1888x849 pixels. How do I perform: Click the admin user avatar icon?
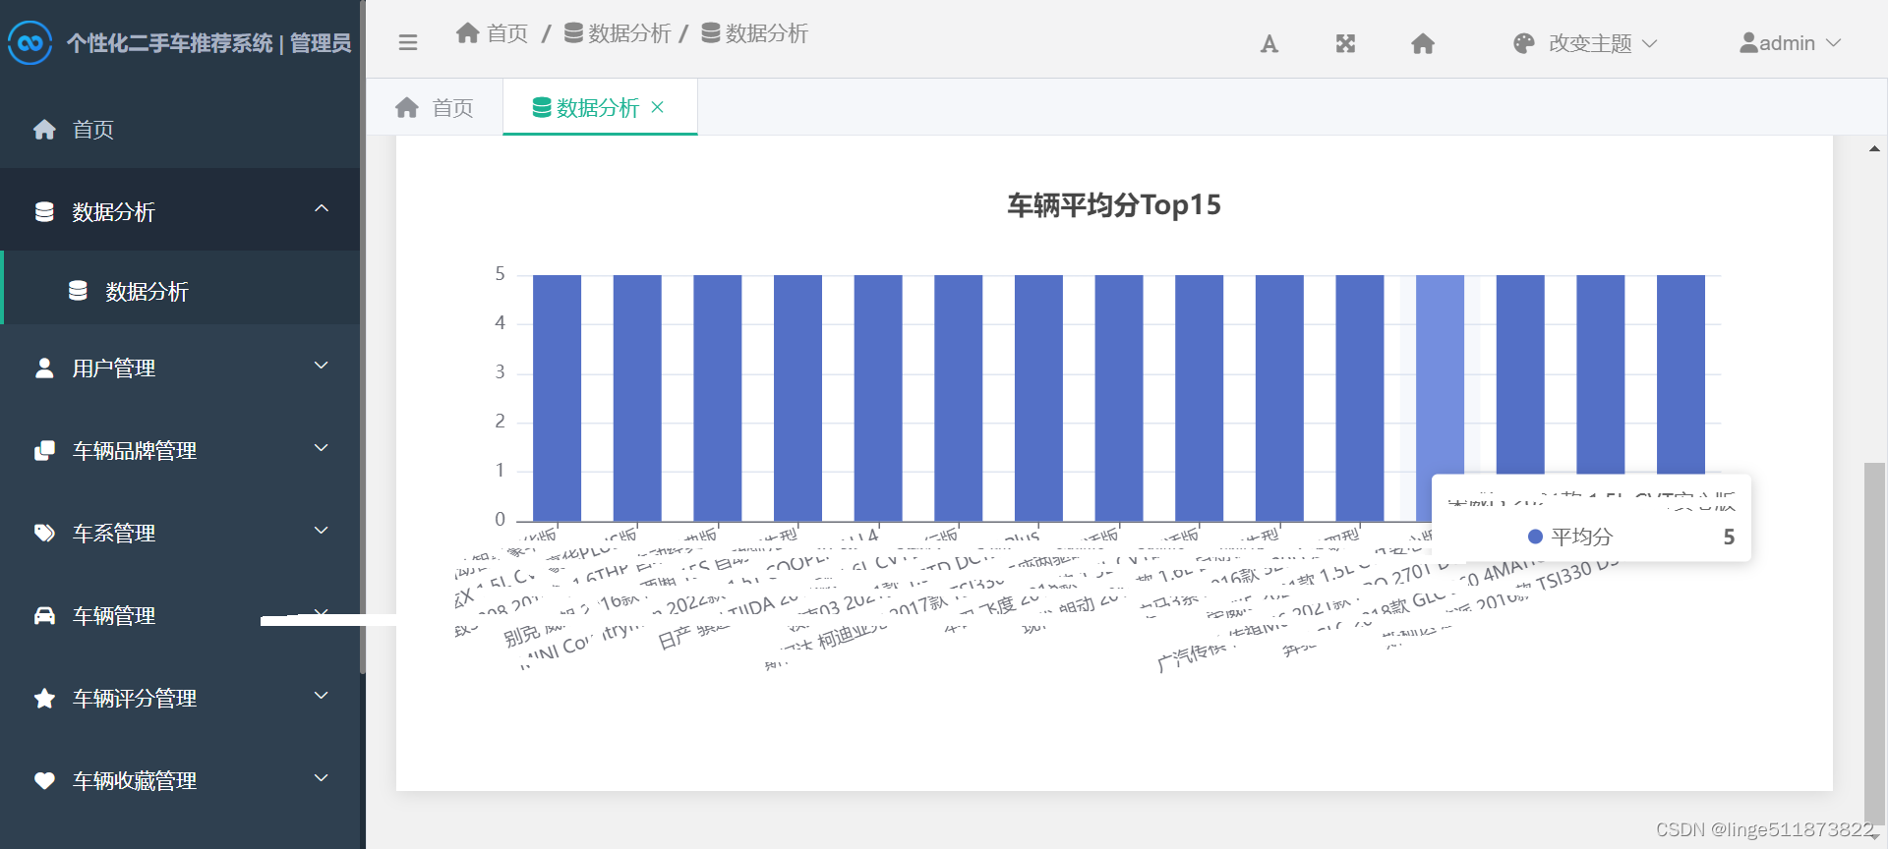pyautogui.click(x=1748, y=43)
